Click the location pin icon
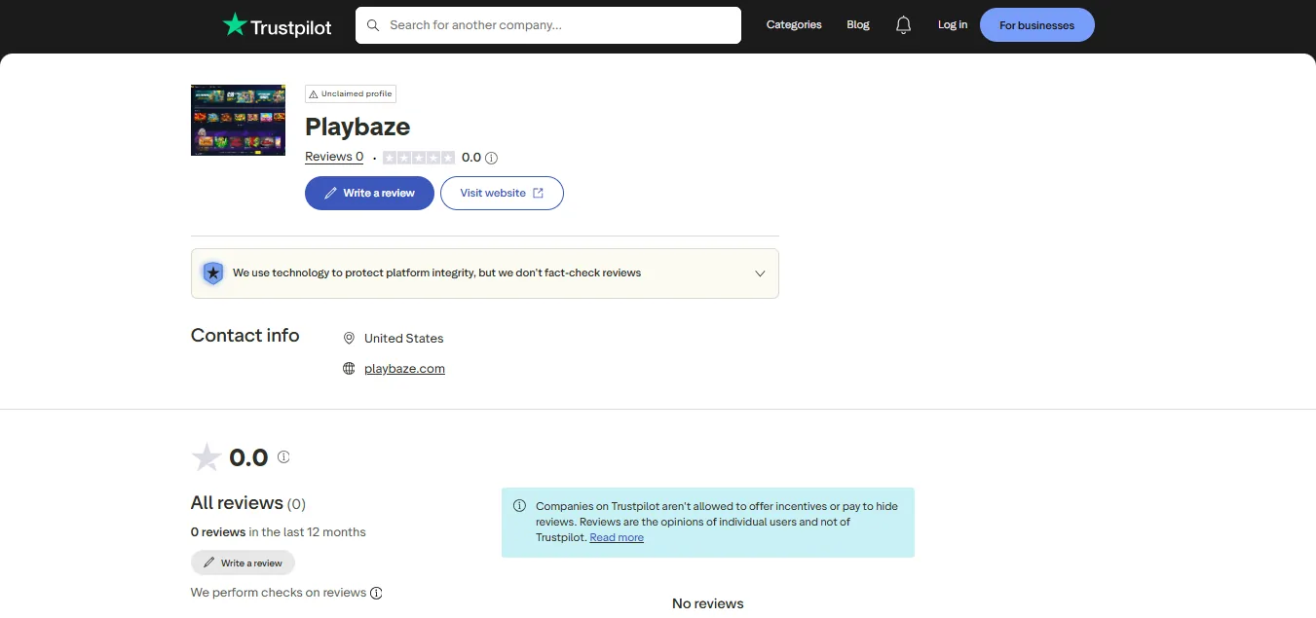The height and width of the screenshot is (618, 1316). 349,339
